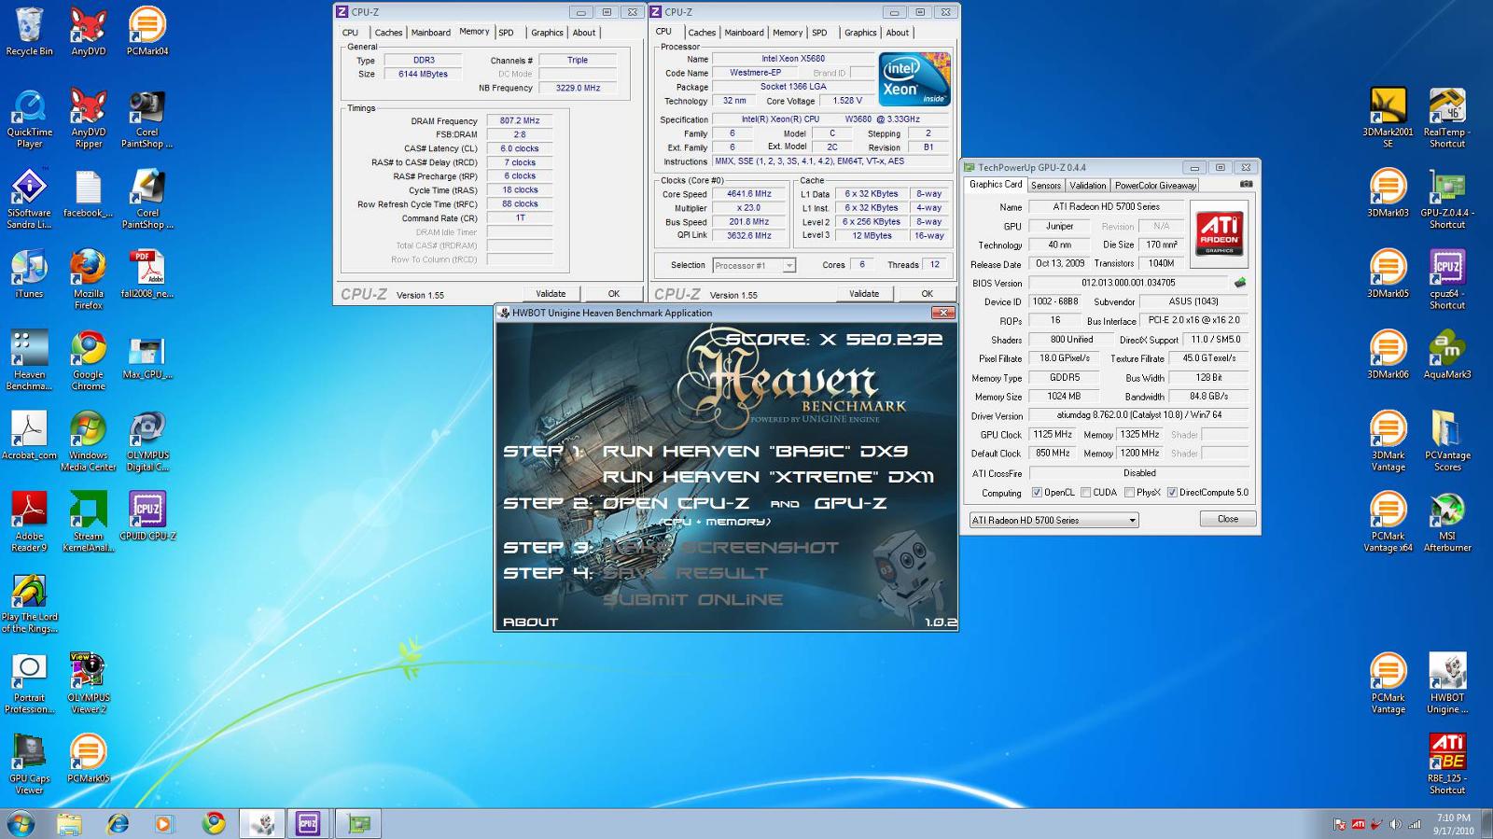Screen dimensions: 1493x839
Task: Open the PCVantage Scores folder icon
Action: (1446, 440)
